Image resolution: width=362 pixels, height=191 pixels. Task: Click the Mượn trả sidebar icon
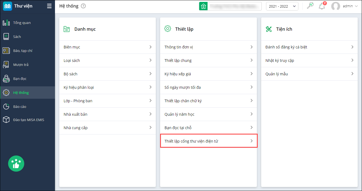pos(6,65)
